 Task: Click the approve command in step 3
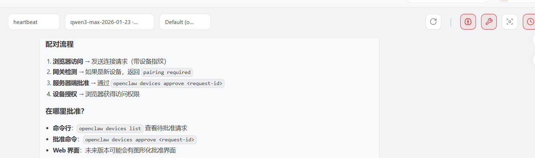click(167, 83)
